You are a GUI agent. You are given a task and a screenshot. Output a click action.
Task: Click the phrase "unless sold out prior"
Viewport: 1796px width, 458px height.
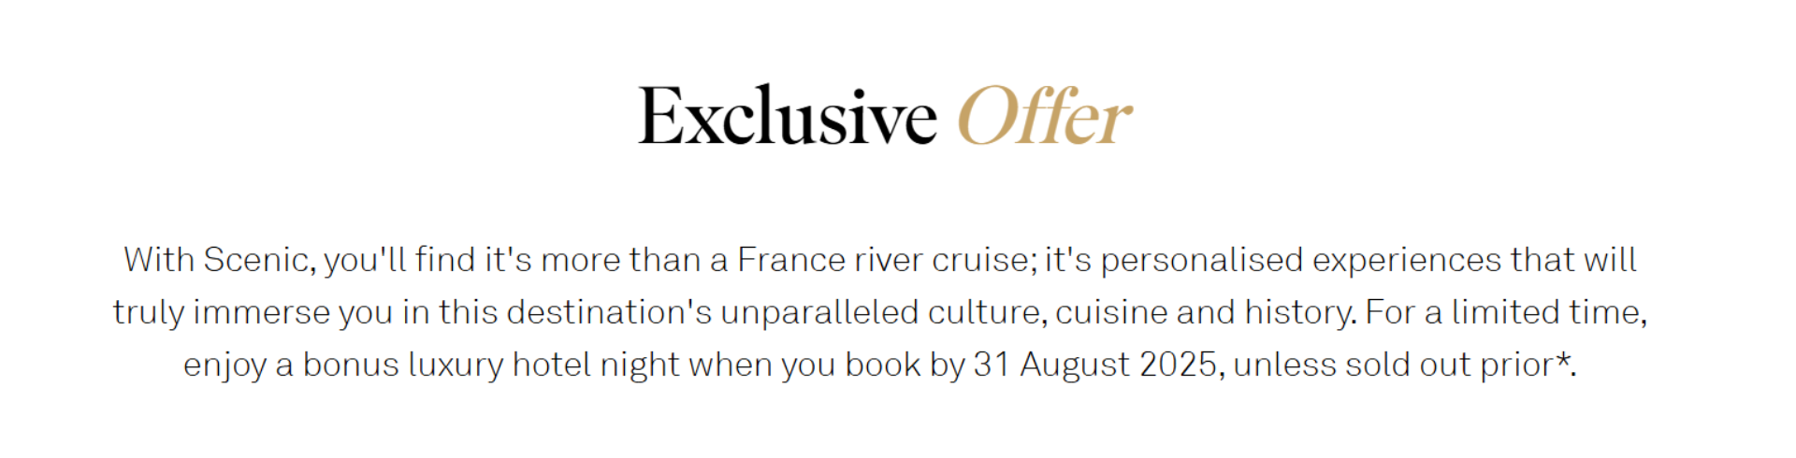(1393, 365)
